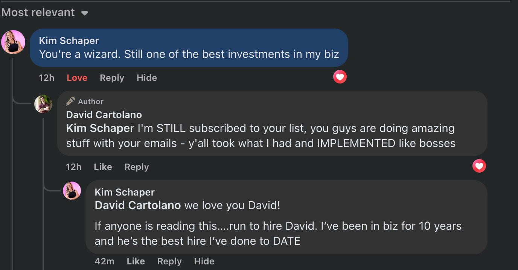Reply to David Cartolano's comment
The width and height of the screenshot is (518, 270).
tap(137, 167)
